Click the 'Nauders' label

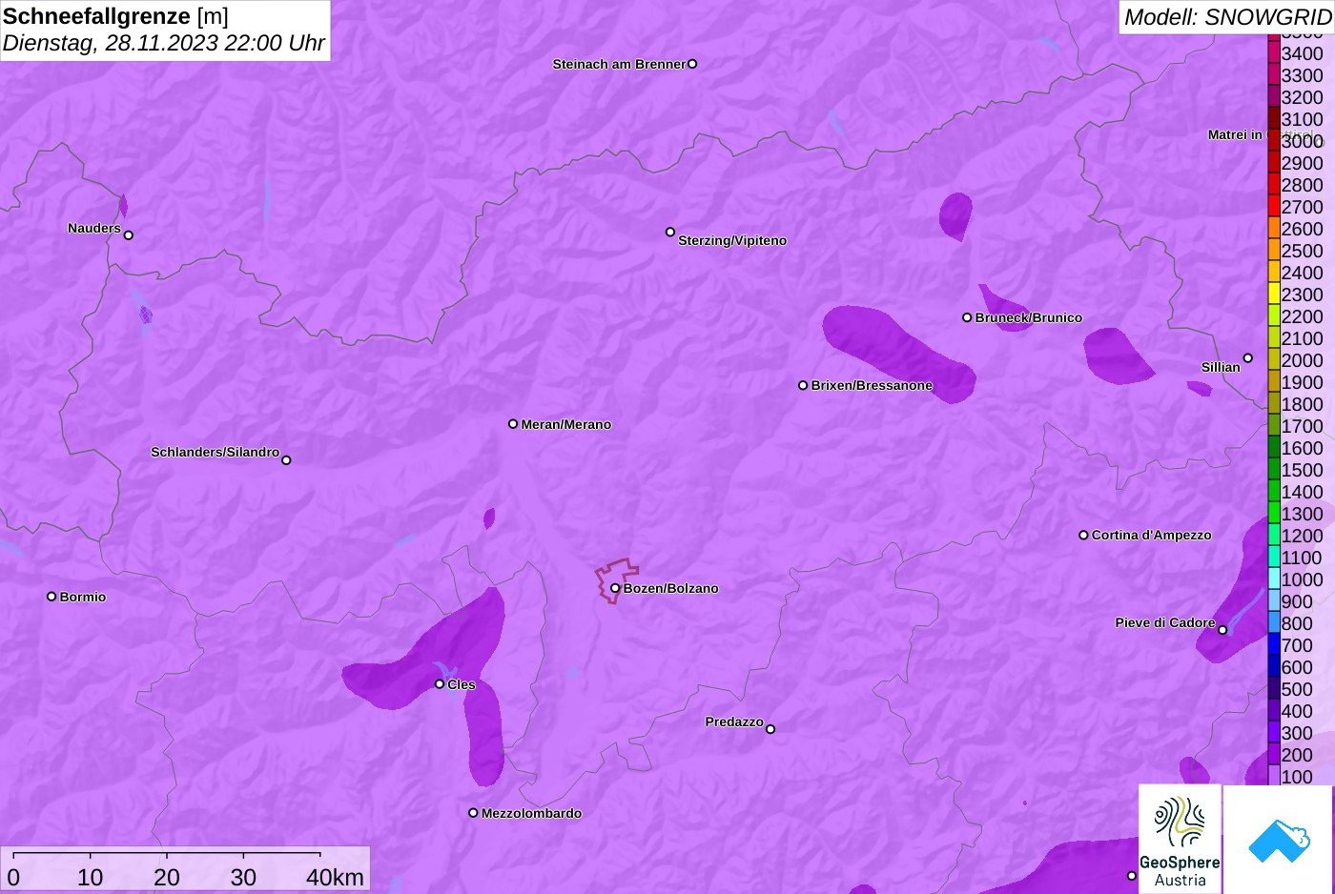tap(94, 228)
